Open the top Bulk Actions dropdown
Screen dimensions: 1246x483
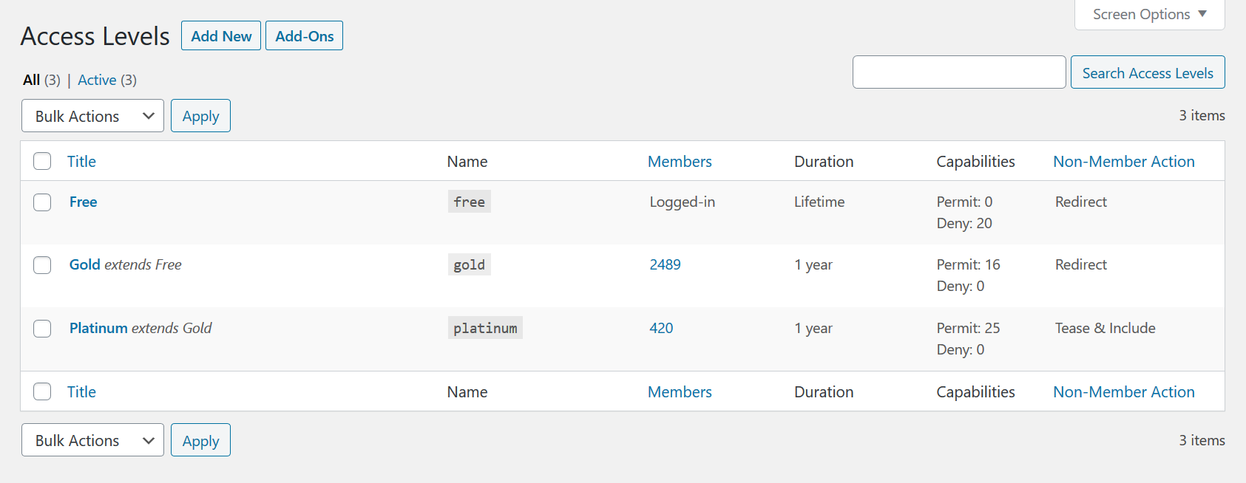(92, 116)
